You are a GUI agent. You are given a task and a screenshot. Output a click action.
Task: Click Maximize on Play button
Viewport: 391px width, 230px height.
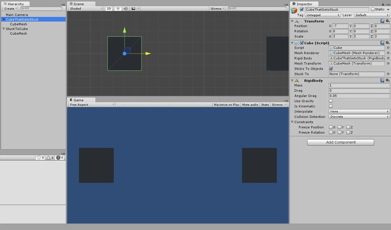tap(226, 105)
